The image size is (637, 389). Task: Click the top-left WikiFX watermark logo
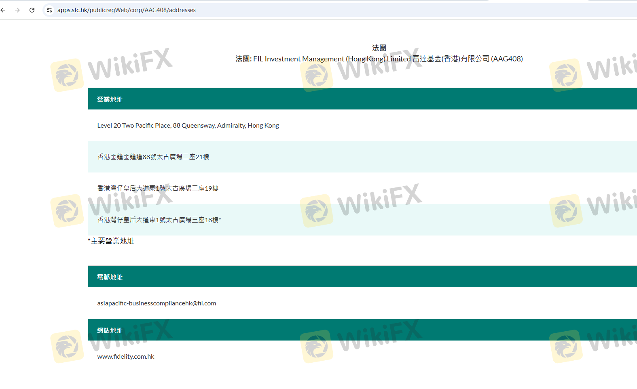tap(67, 75)
